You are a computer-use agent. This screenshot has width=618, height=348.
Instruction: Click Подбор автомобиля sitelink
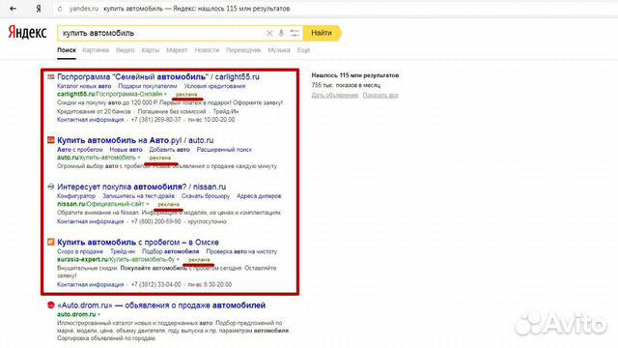point(171,251)
